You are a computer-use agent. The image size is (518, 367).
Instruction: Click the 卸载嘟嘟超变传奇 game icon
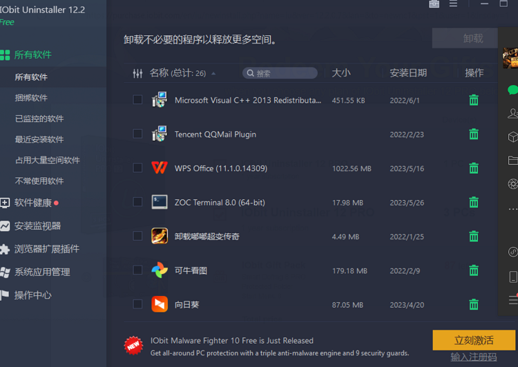coord(160,237)
